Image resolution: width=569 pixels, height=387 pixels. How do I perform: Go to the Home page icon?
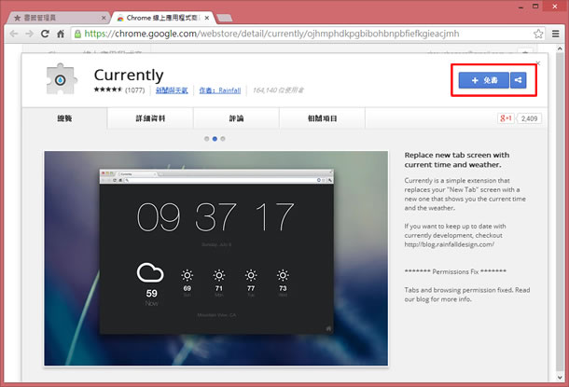click(61, 34)
